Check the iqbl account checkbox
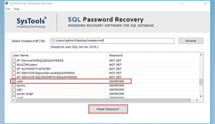 pos(14,90)
